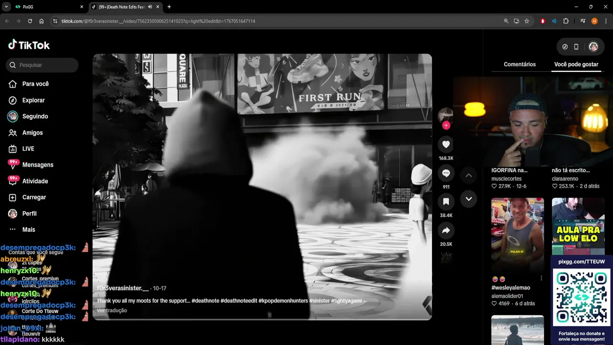Open the red hand blocker extension
This screenshot has height=345, width=613.
point(543,21)
